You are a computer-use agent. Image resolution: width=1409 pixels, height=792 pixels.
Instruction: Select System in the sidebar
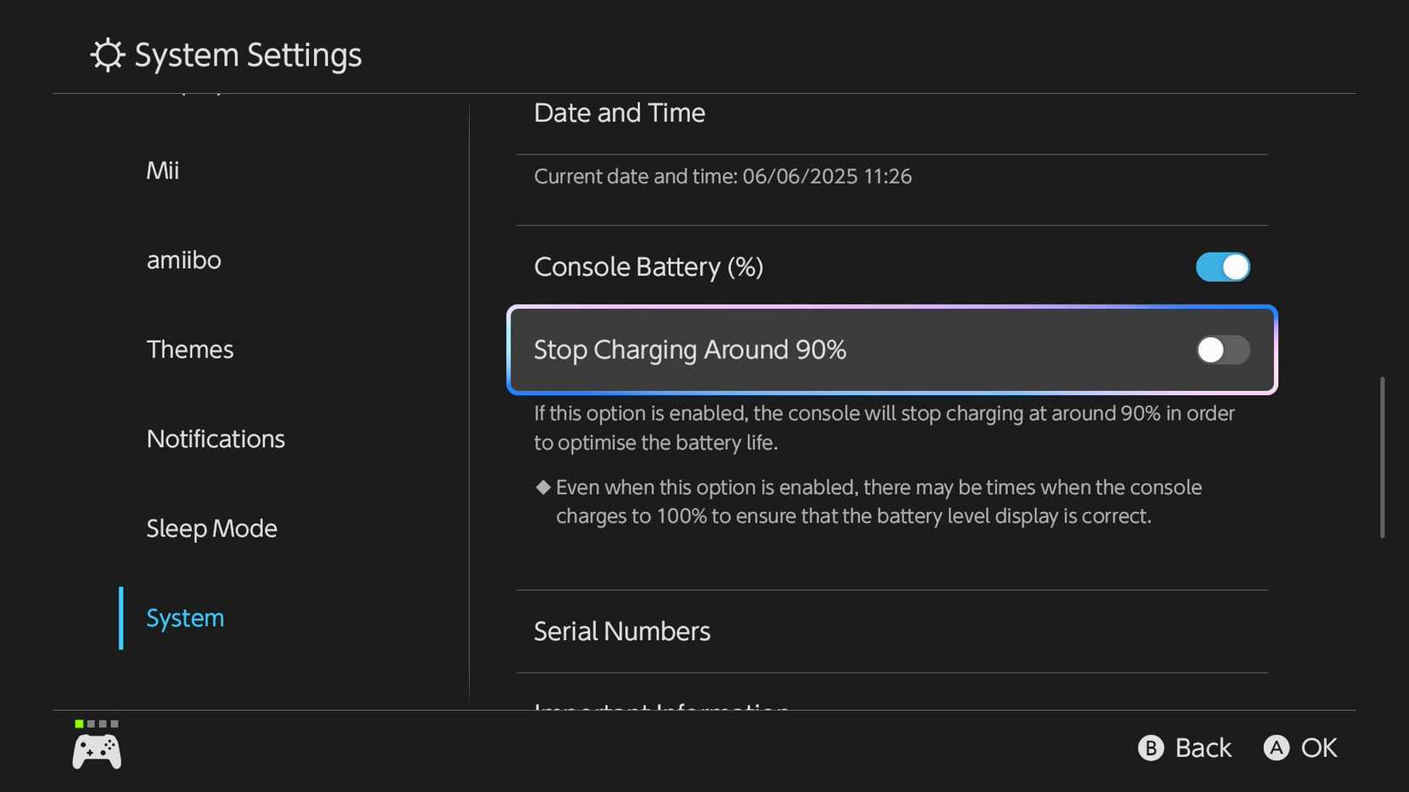click(184, 617)
